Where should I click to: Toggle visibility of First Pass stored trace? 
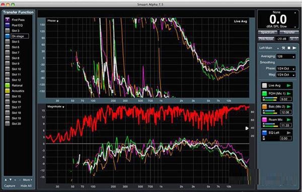coord(8,20)
